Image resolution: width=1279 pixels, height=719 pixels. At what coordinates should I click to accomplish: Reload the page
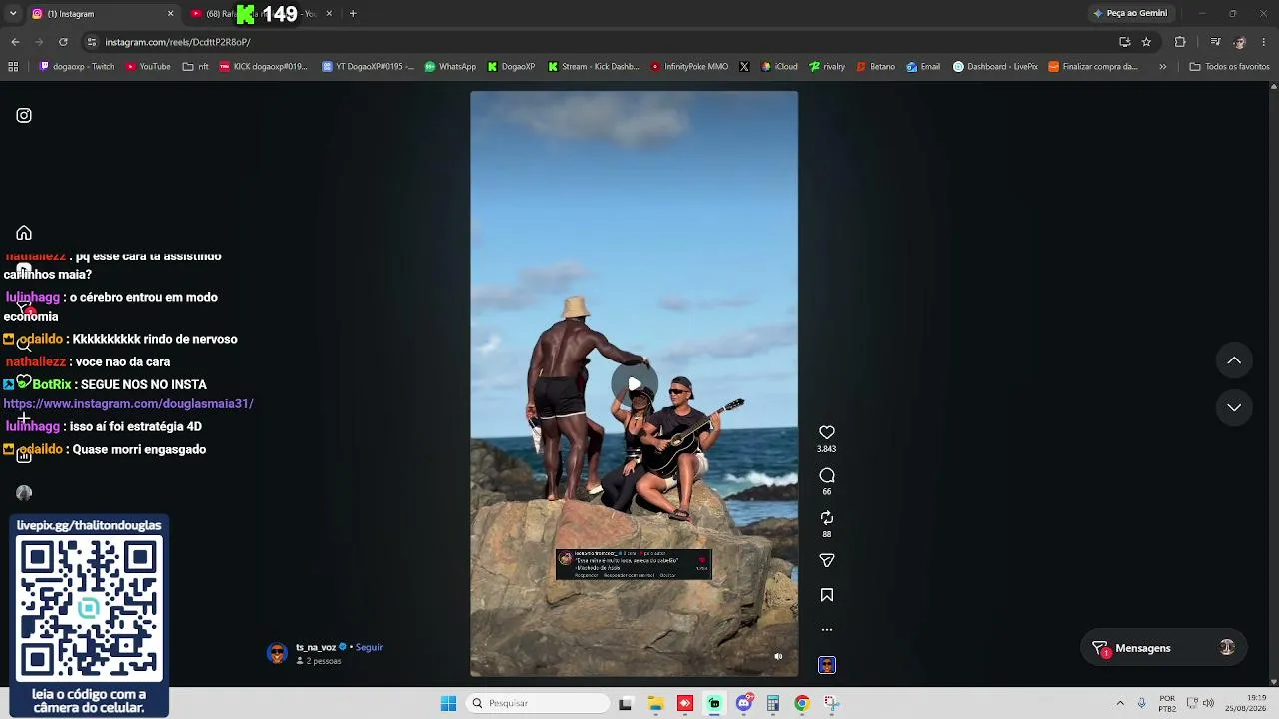[x=63, y=42]
